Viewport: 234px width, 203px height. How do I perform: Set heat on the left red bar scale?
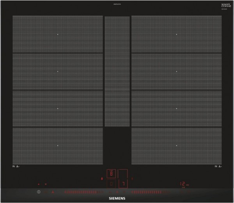[83, 192]
